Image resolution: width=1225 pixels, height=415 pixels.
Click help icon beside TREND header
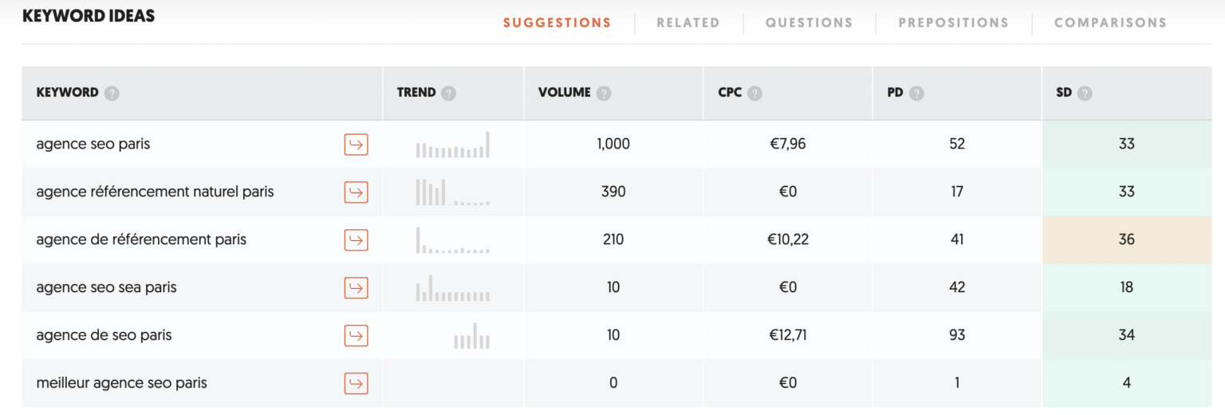point(449,93)
